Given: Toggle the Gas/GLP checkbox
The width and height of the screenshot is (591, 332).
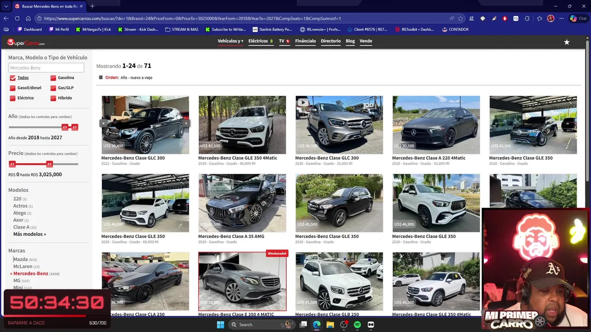Looking at the screenshot, I should pyautogui.click(x=53, y=88).
